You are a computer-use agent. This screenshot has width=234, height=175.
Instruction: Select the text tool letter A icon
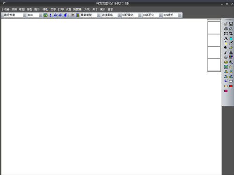(x=226, y=38)
